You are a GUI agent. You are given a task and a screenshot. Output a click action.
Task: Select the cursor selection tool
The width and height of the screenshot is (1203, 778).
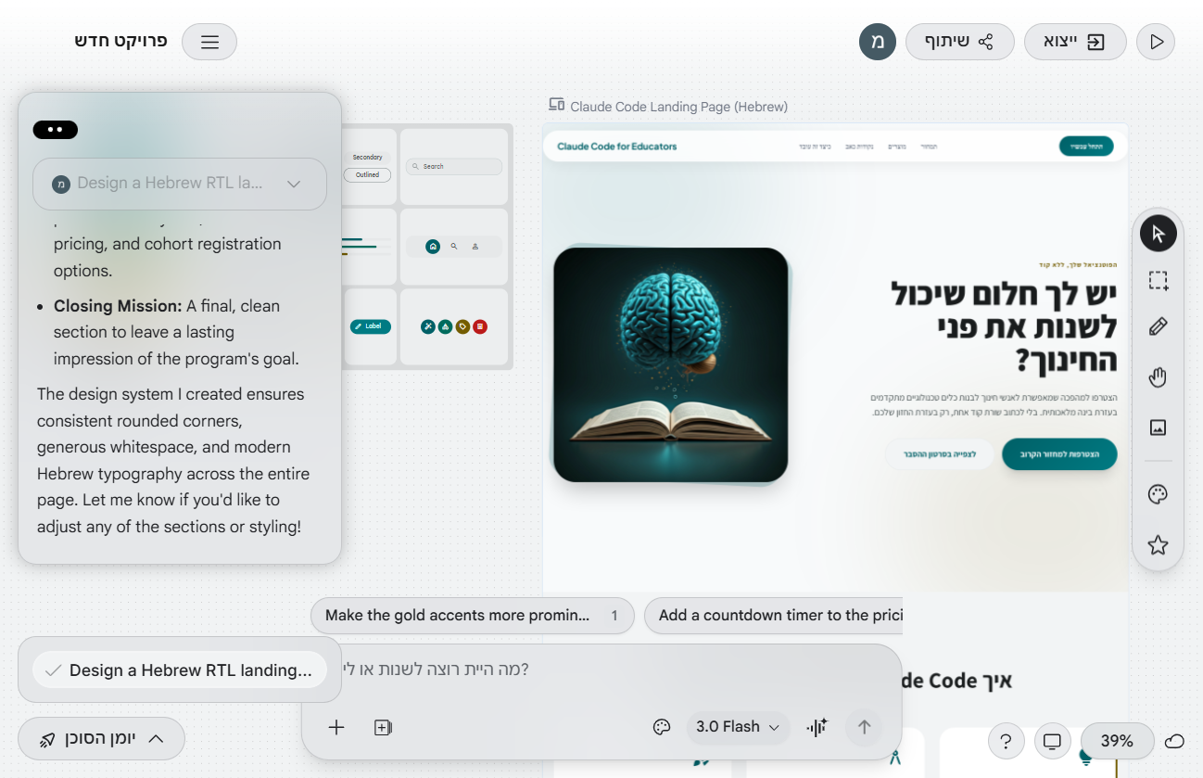point(1158,233)
